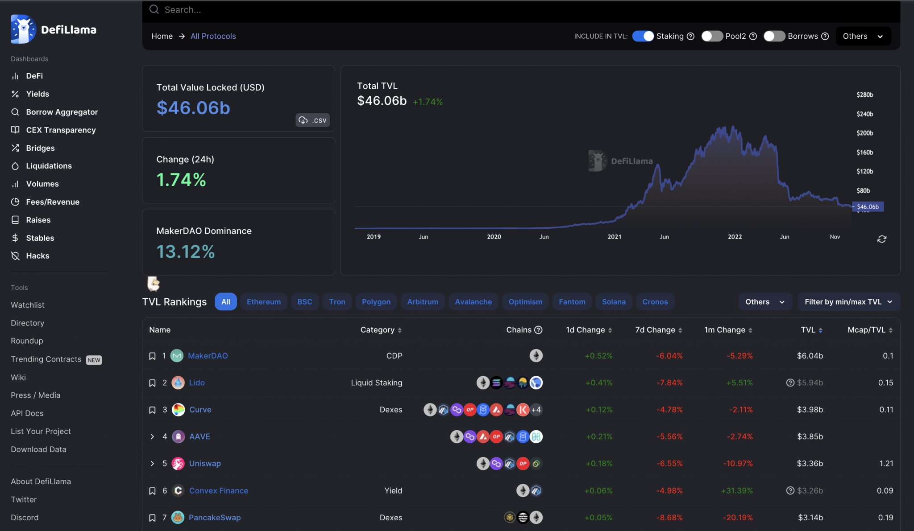914x531 pixels.
Task: Expand the AAVE row chevron
Action: pyautogui.click(x=152, y=436)
